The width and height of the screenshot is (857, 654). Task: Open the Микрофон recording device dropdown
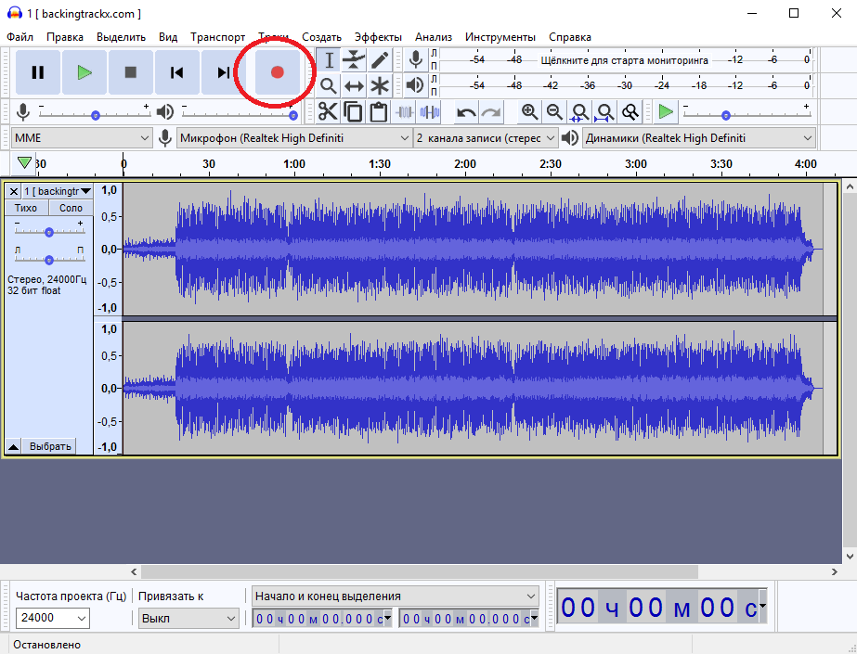tap(294, 138)
